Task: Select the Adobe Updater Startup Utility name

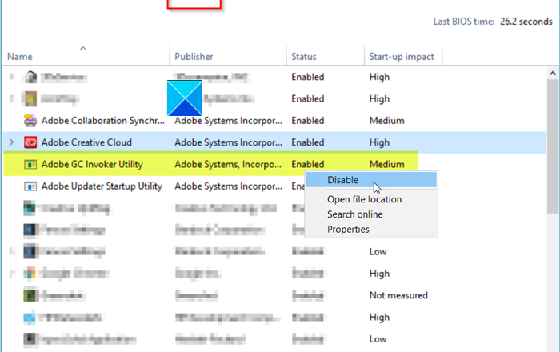Action: coord(102,186)
